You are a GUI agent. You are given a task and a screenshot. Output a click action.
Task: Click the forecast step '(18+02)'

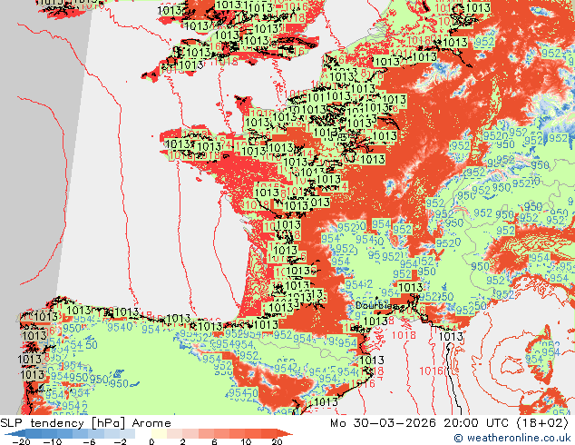(542, 423)
